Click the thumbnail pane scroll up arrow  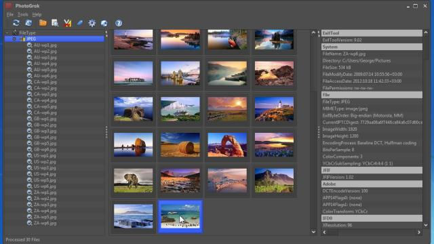click(x=313, y=33)
